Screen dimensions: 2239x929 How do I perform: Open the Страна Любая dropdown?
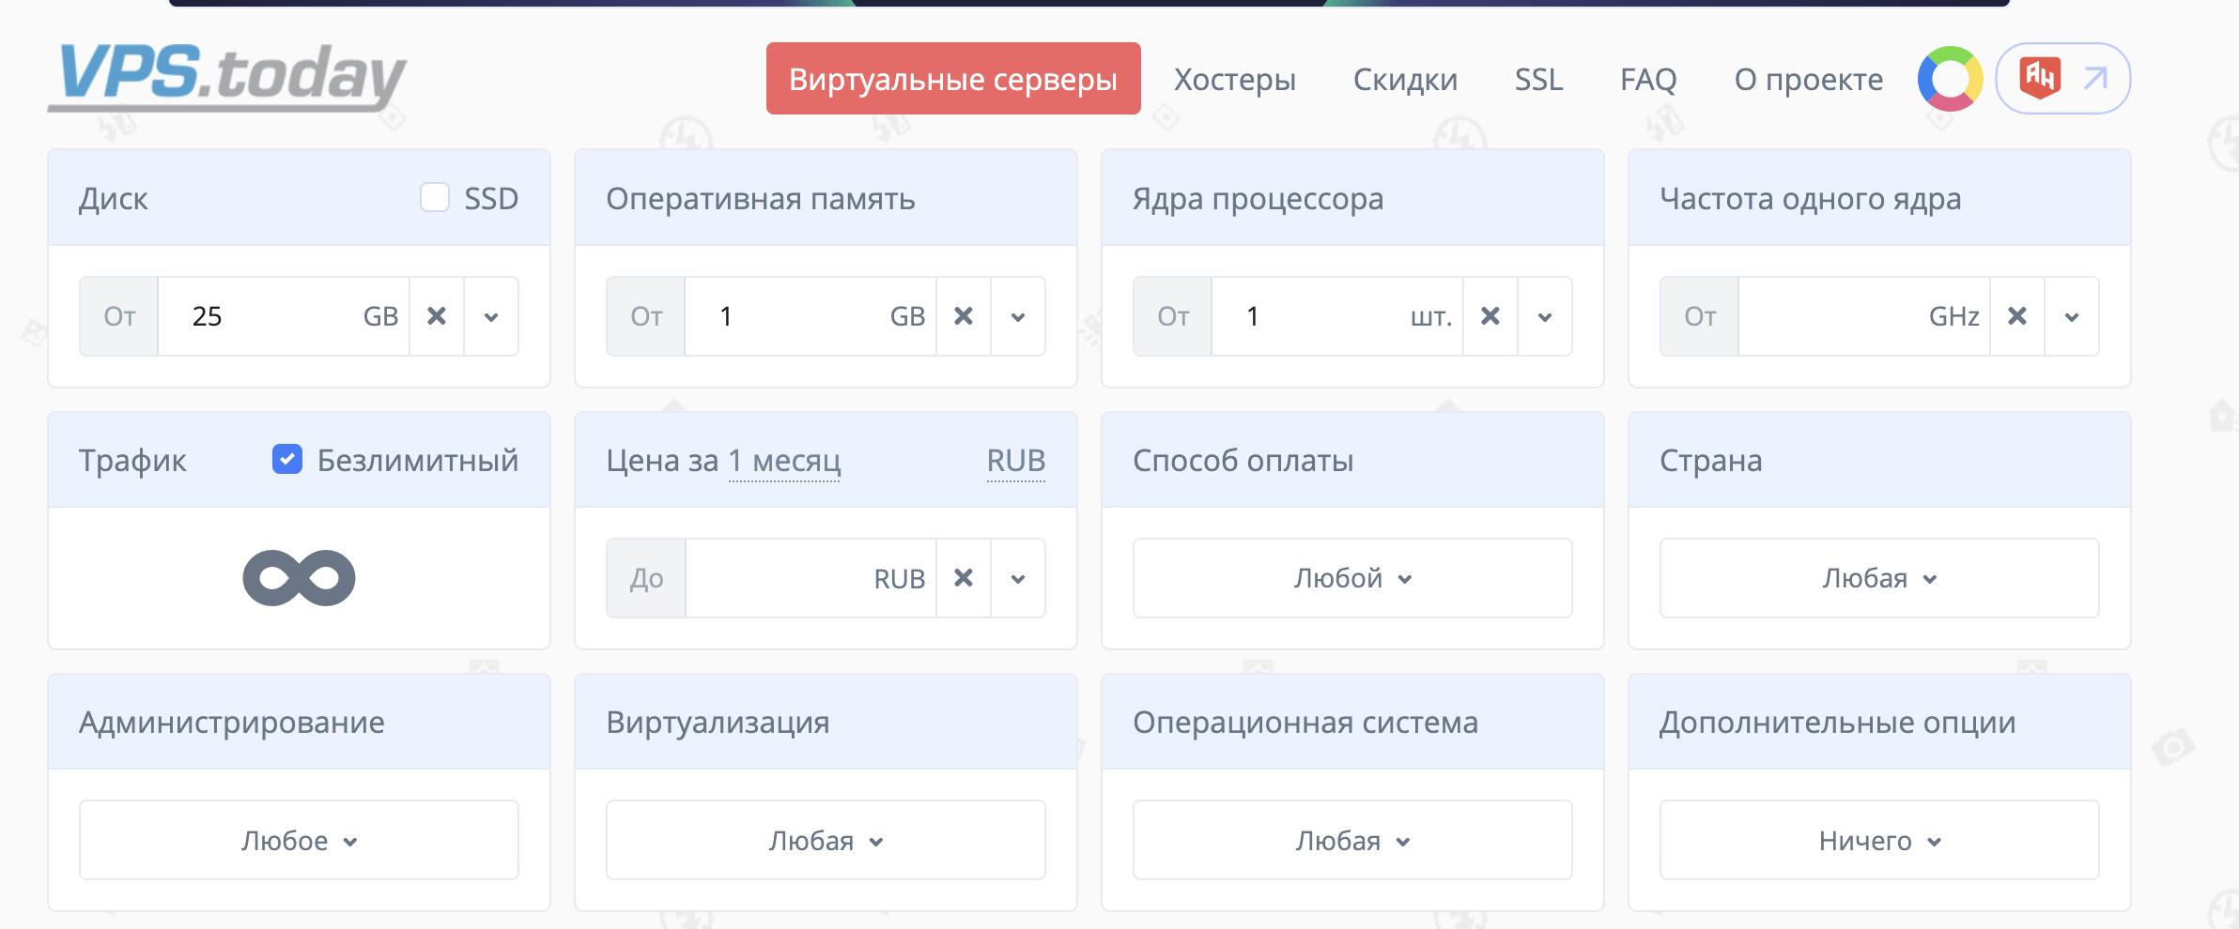(x=1879, y=578)
